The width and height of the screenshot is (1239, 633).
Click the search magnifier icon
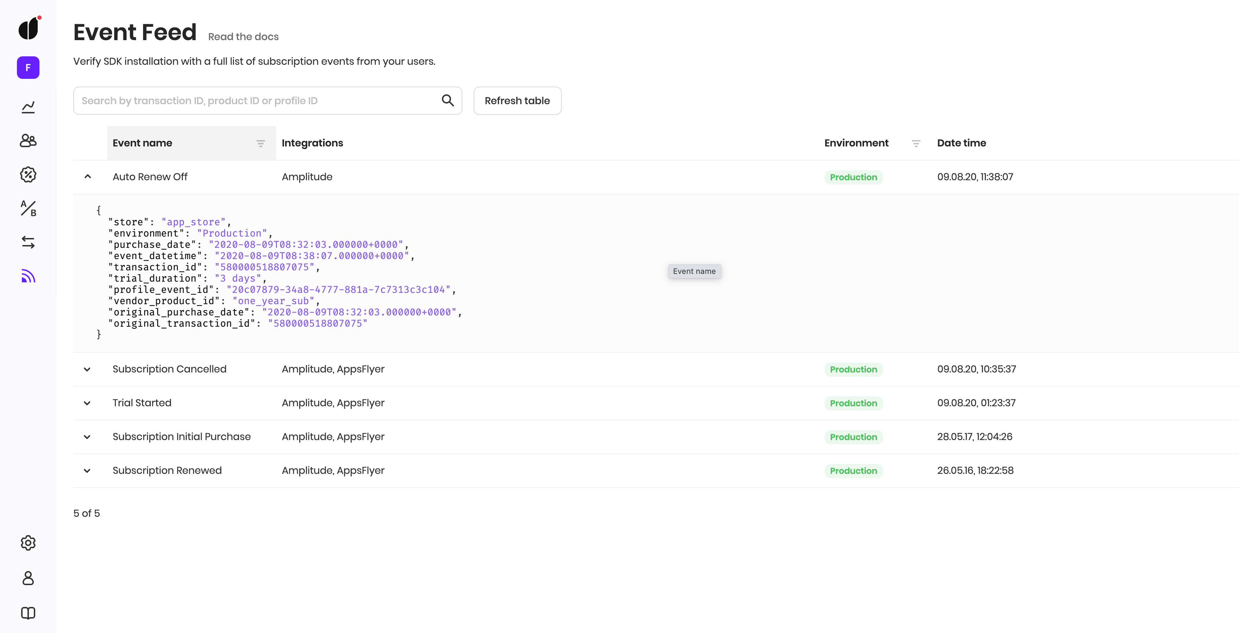[x=448, y=100]
